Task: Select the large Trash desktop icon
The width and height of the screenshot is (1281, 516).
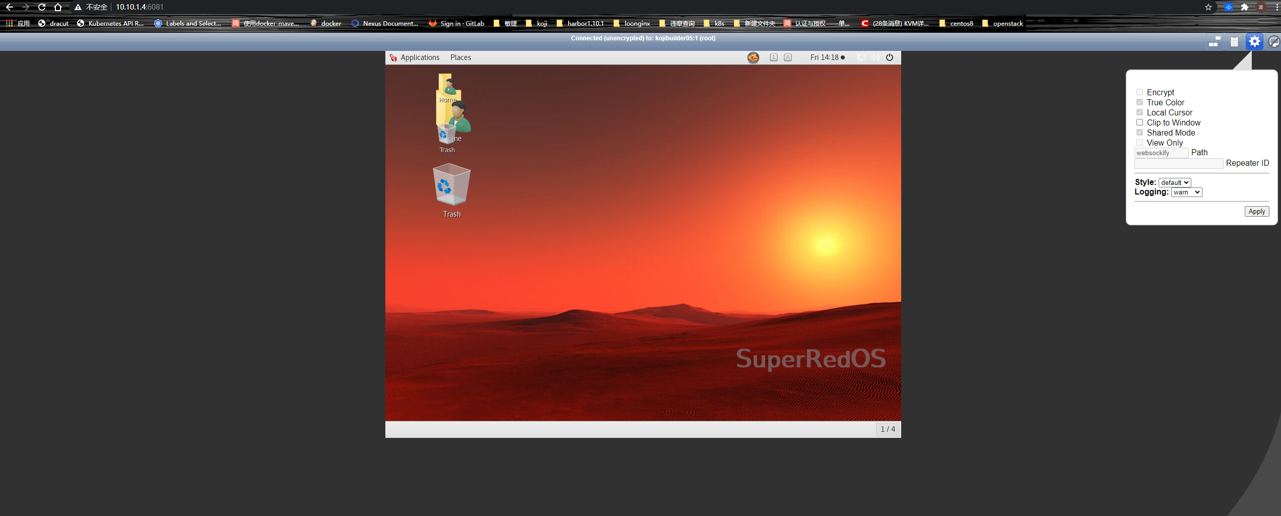Action: point(452,190)
